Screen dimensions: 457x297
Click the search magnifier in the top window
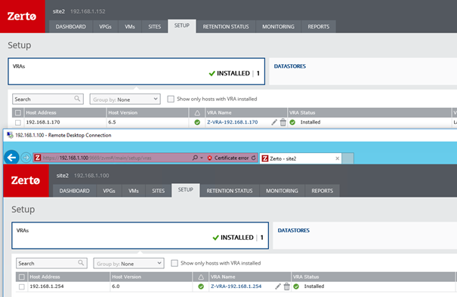77,99
